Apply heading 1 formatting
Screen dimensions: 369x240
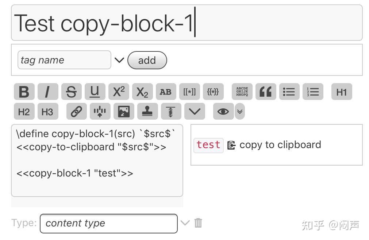pos(341,92)
